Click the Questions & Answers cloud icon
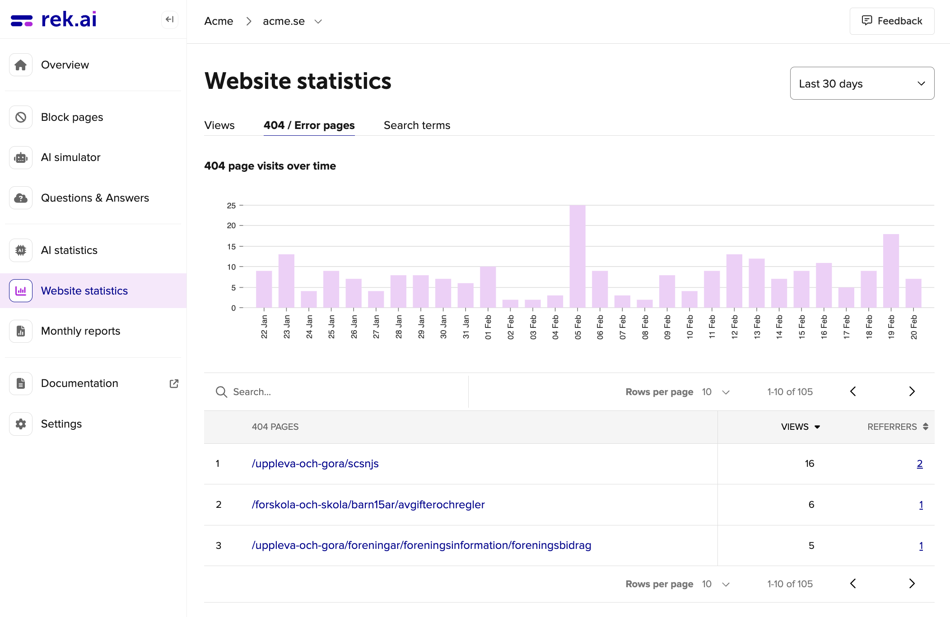 tap(21, 198)
